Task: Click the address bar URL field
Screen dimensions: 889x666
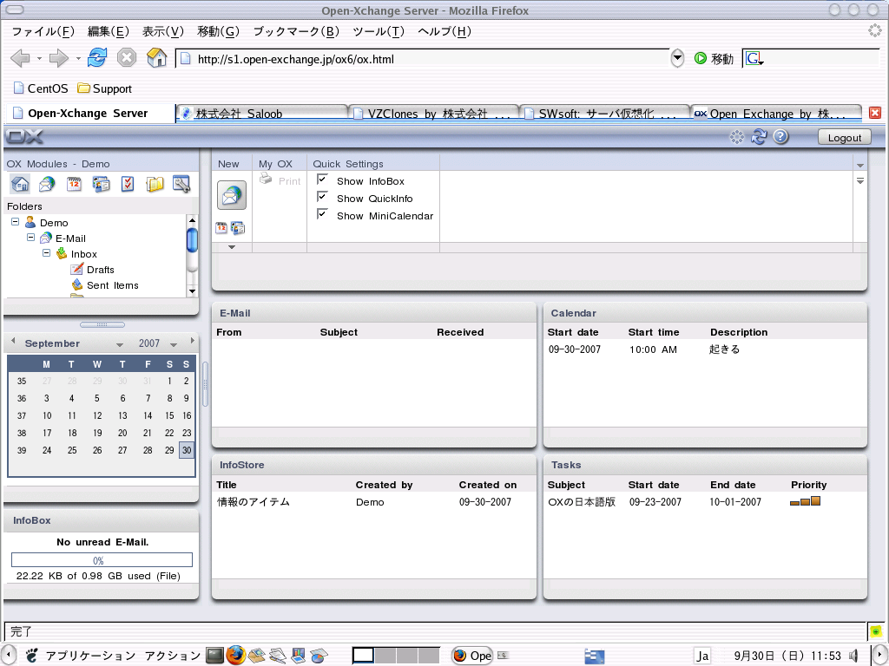Action: (423, 58)
